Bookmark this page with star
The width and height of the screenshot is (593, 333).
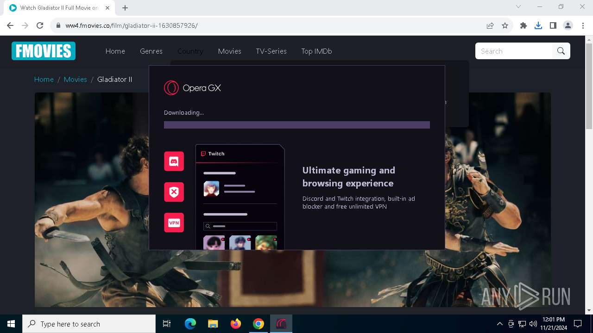(505, 25)
